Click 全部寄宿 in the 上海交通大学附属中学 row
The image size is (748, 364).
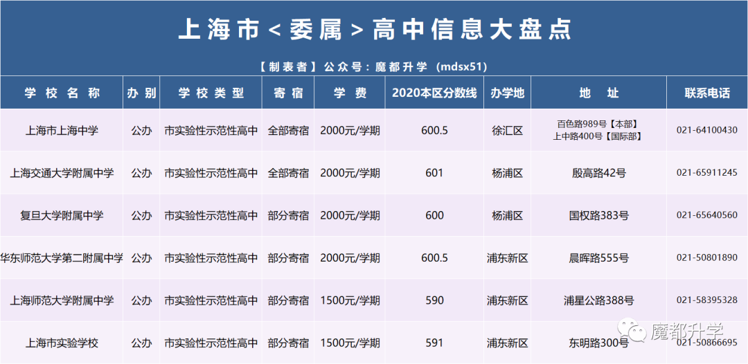tap(288, 173)
